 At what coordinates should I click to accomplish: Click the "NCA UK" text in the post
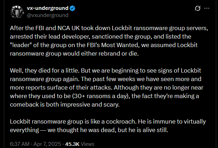[x=76, y=29]
